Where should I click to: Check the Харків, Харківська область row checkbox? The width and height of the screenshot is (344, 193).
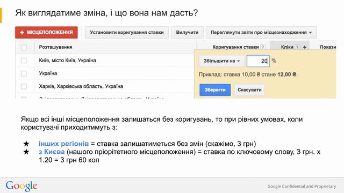tap(24, 86)
